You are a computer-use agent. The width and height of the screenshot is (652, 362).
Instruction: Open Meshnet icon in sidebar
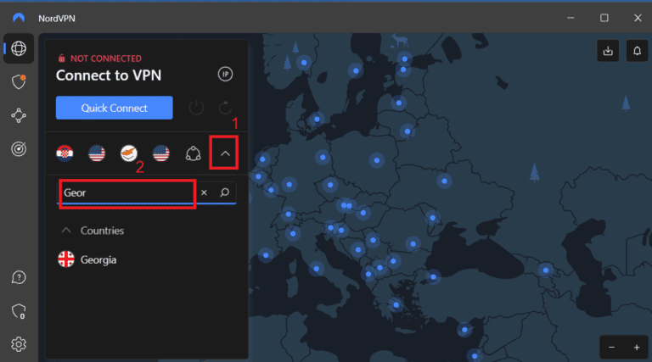coord(19,115)
